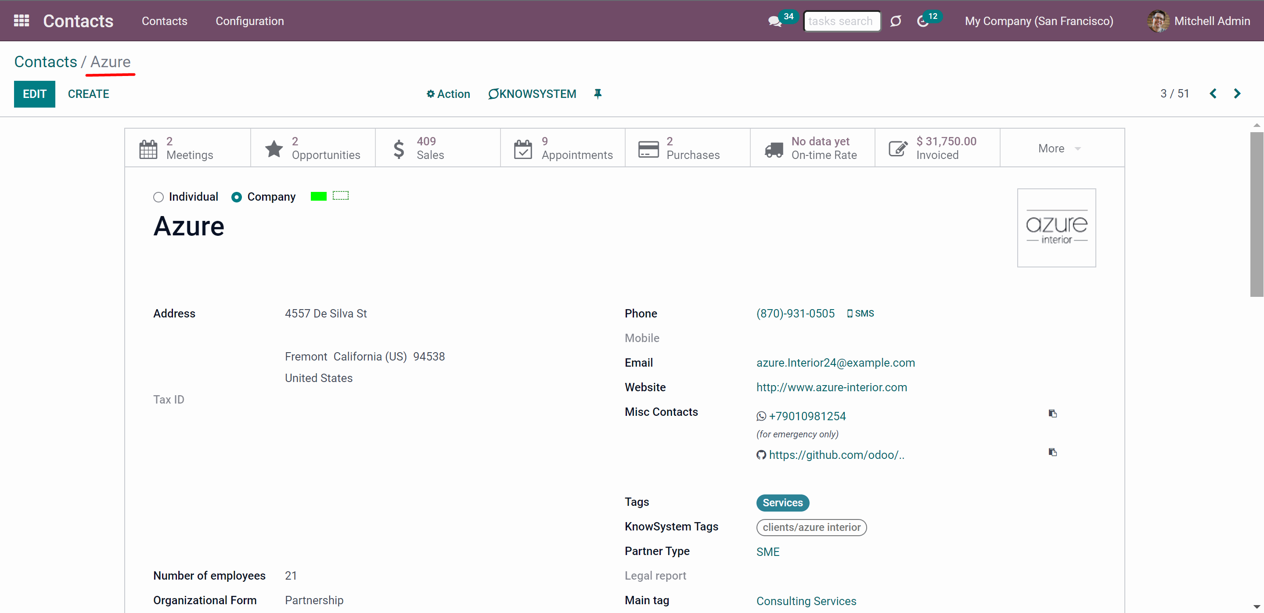Select the Company radio option
Viewport: 1264px width, 613px height.
click(237, 197)
